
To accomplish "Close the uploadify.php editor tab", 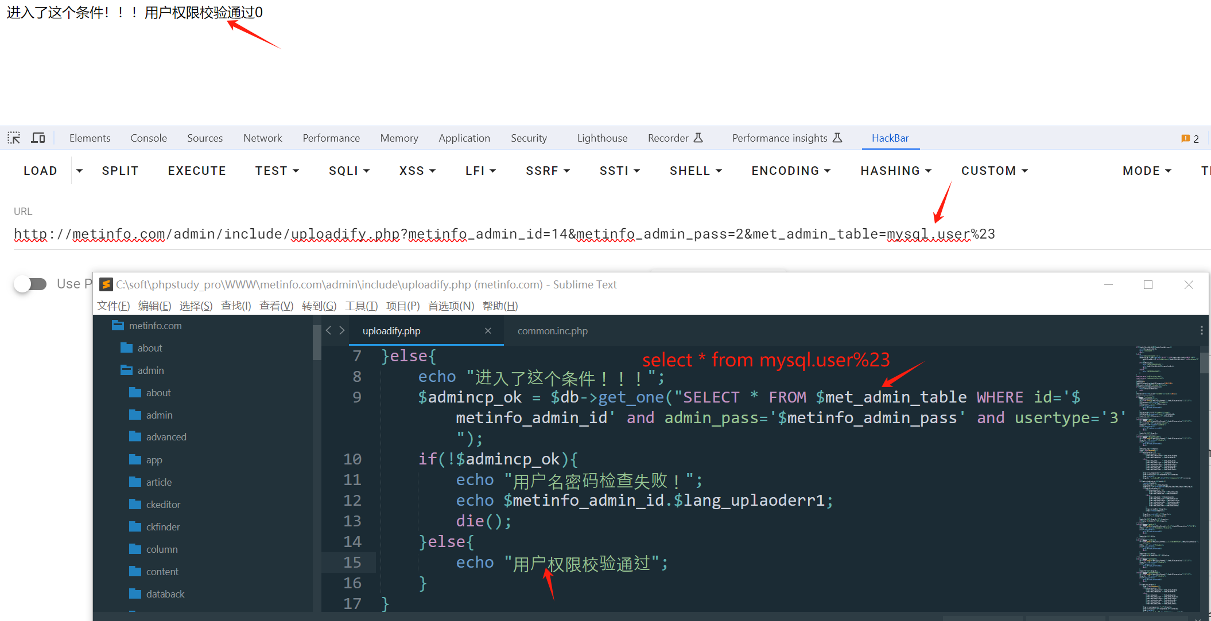I will click(488, 331).
